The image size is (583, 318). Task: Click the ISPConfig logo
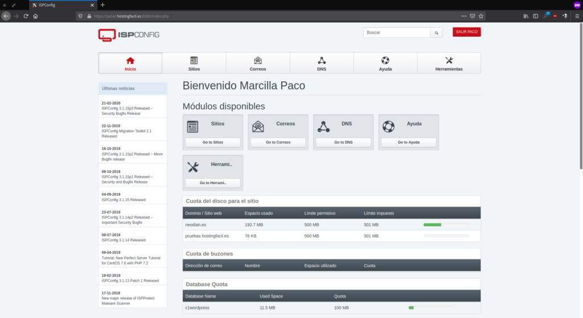[129, 35]
